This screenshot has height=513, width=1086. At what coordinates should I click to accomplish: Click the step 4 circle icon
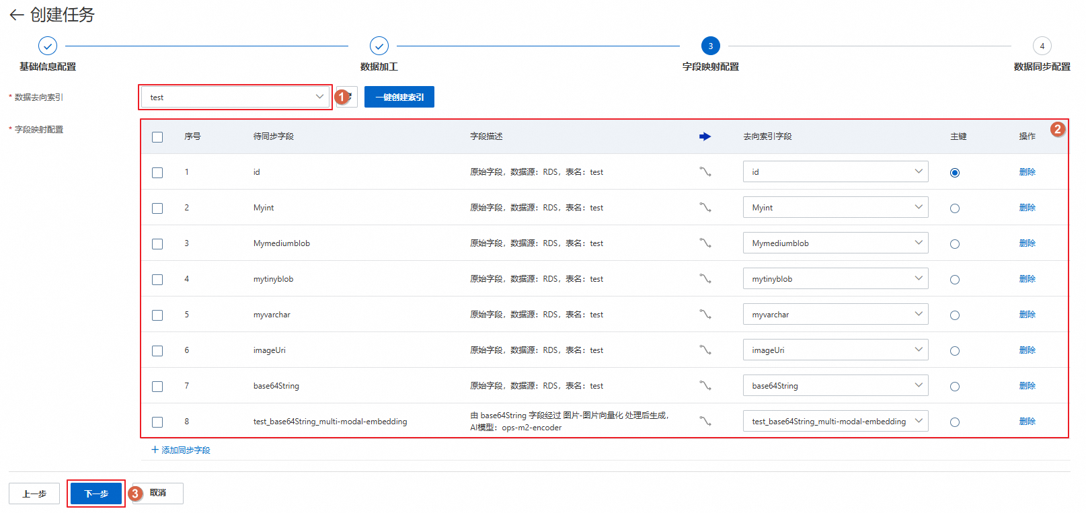click(1042, 46)
